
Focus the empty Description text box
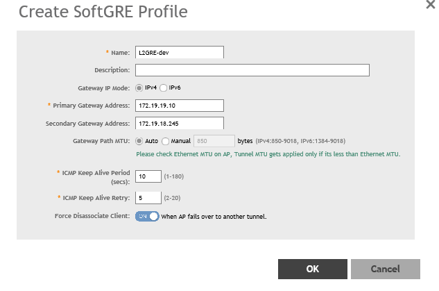[252, 70]
